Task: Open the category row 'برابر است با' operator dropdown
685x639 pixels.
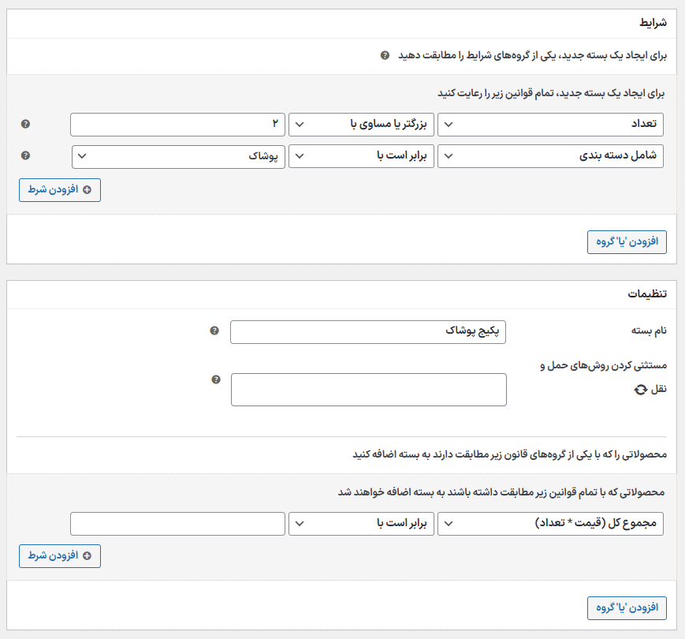Action: click(361, 156)
